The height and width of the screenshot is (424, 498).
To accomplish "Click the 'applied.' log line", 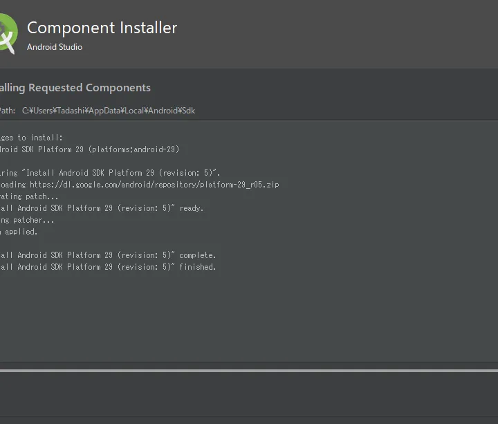I will tap(19, 232).
